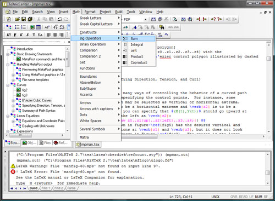Collapse the Linear Equations tree node

click(8, 116)
